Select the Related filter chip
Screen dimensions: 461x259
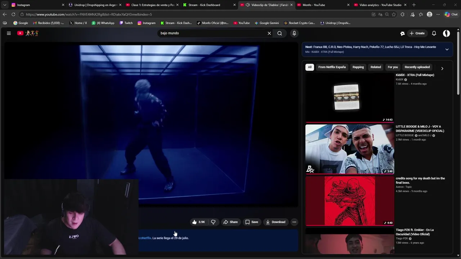coord(376,67)
